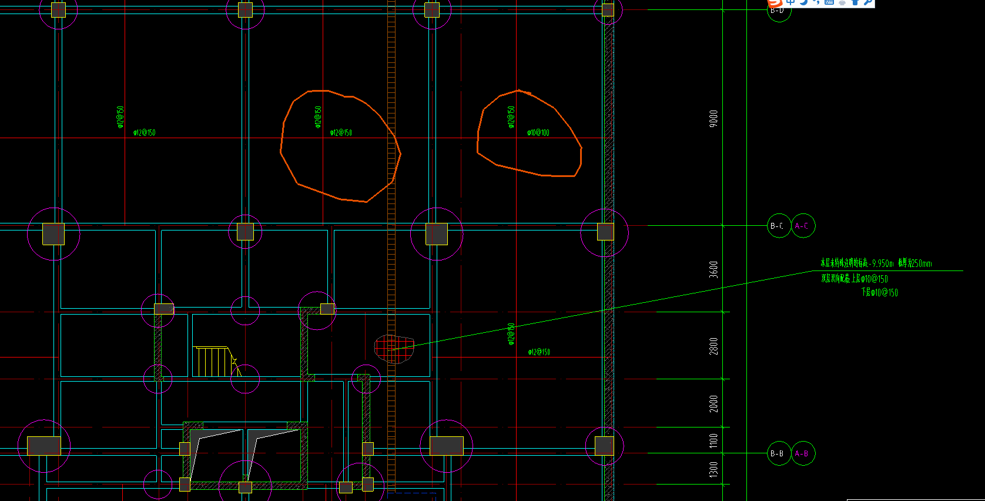Image resolution: width=985 pixels, height=501 pixels.
Task: Open soft keyboard from the IME bar
Action: coord(829,2)
